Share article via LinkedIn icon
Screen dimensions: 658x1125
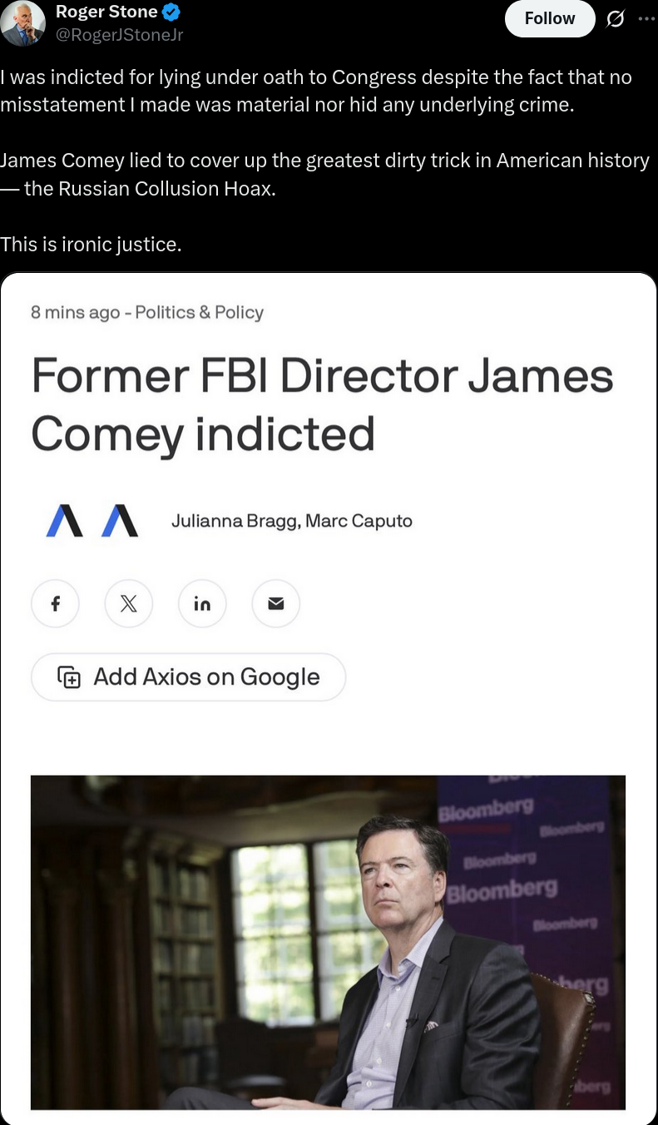[202, 603]
